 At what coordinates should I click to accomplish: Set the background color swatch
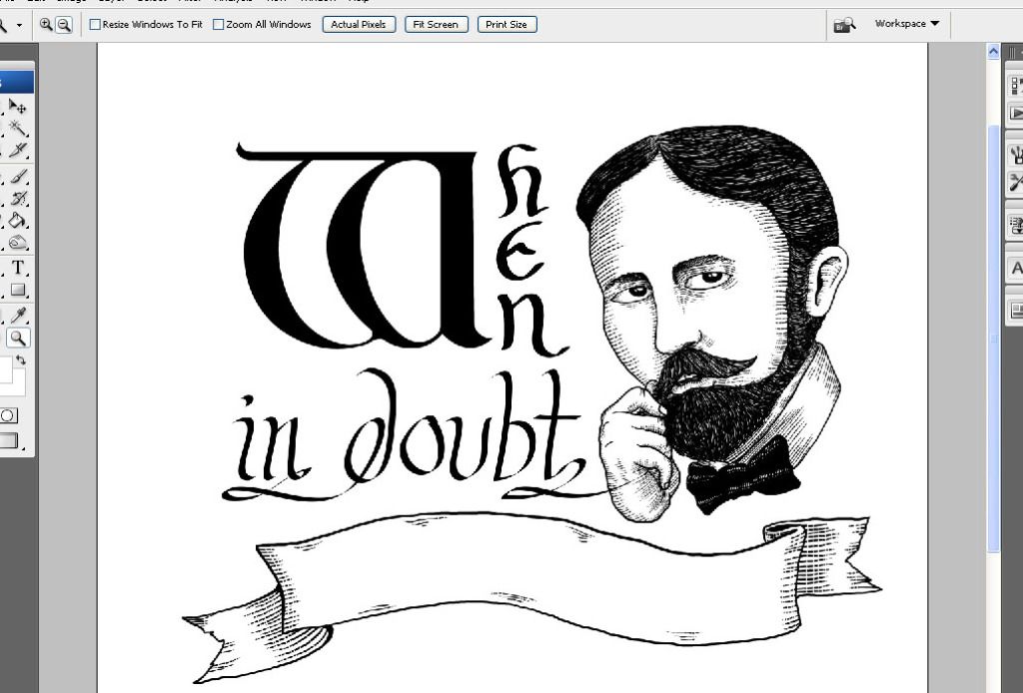pos(19,386)
